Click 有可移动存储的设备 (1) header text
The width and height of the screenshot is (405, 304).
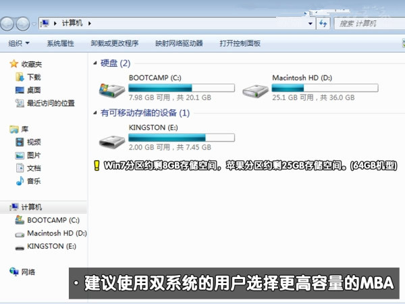click(145, 113)
